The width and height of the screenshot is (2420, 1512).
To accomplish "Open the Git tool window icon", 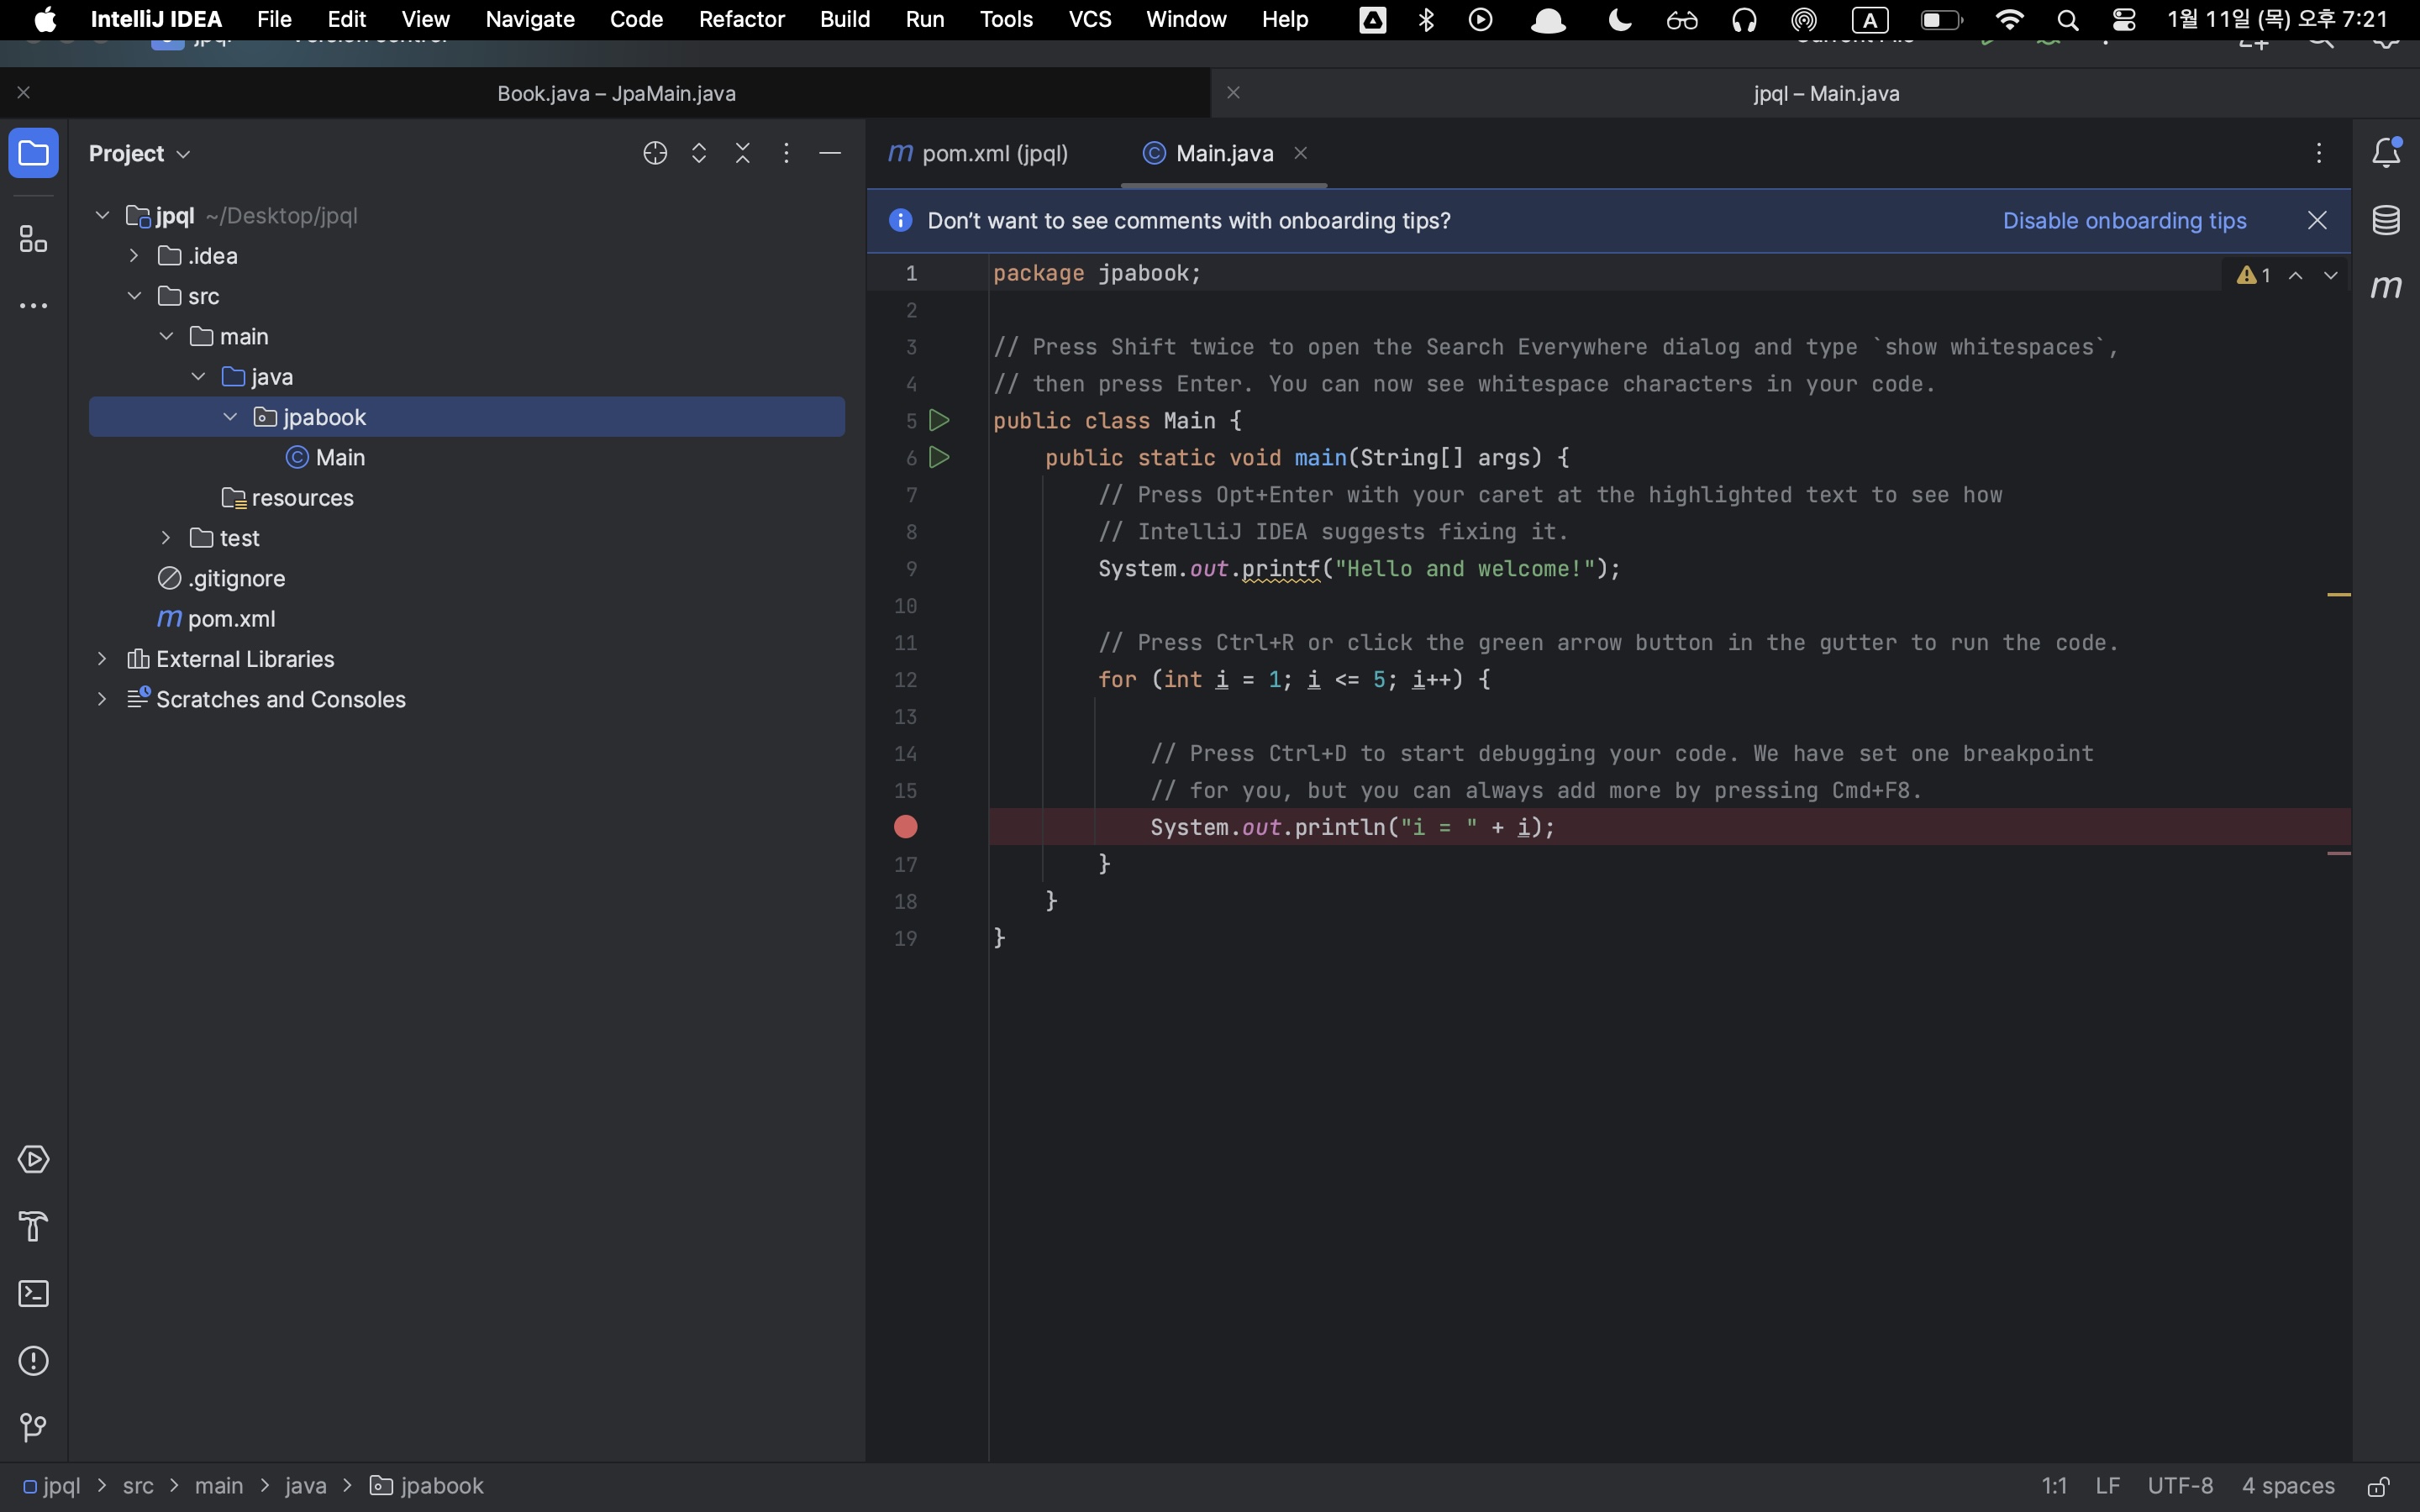I will (33, 1428).
